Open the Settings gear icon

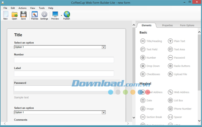click(x=44, y=15)
